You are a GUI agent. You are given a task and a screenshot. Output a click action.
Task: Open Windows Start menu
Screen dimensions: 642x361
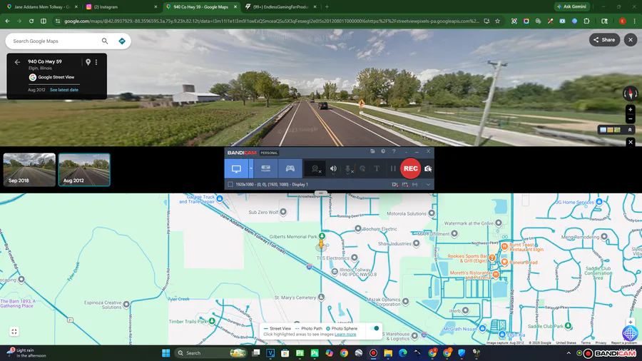[x=165, y=353]
